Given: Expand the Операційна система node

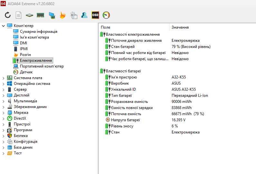Looking at the screenshot, I should (3, 84).
